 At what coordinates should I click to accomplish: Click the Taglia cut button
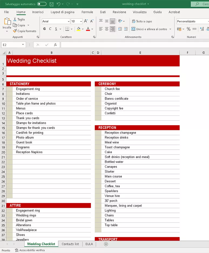[19, 19]
